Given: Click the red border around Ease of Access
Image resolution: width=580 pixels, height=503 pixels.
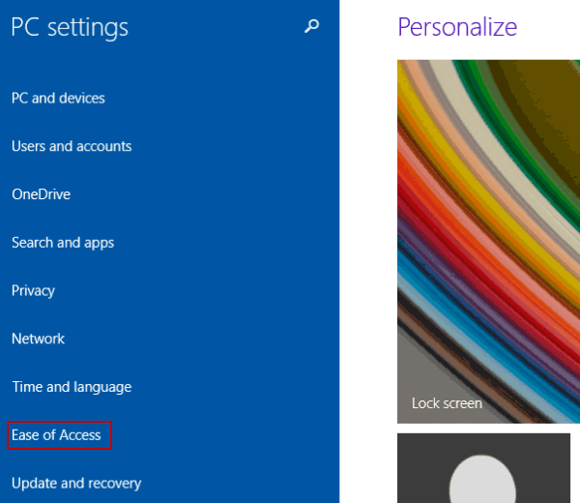Looking at the screenshot, I should [x=59, y=422].
